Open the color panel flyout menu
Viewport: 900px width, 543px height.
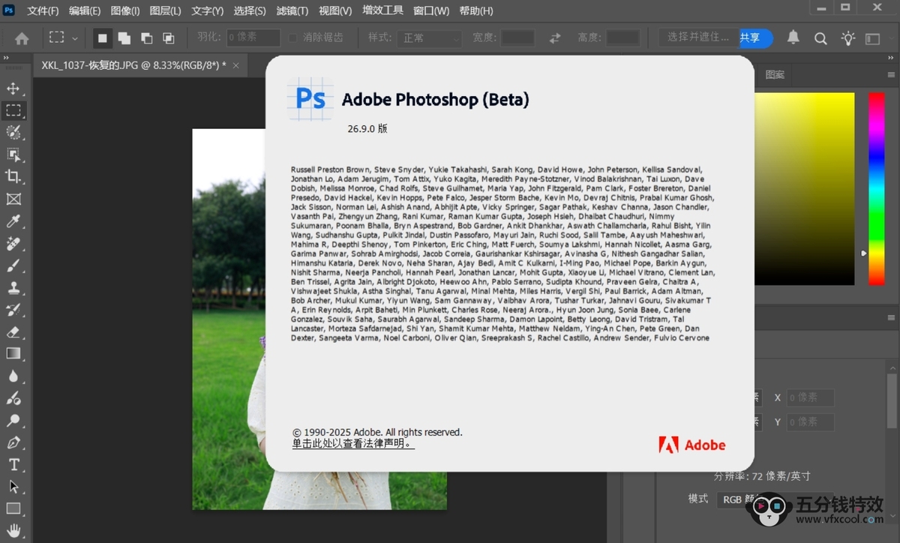pos(891,74)
